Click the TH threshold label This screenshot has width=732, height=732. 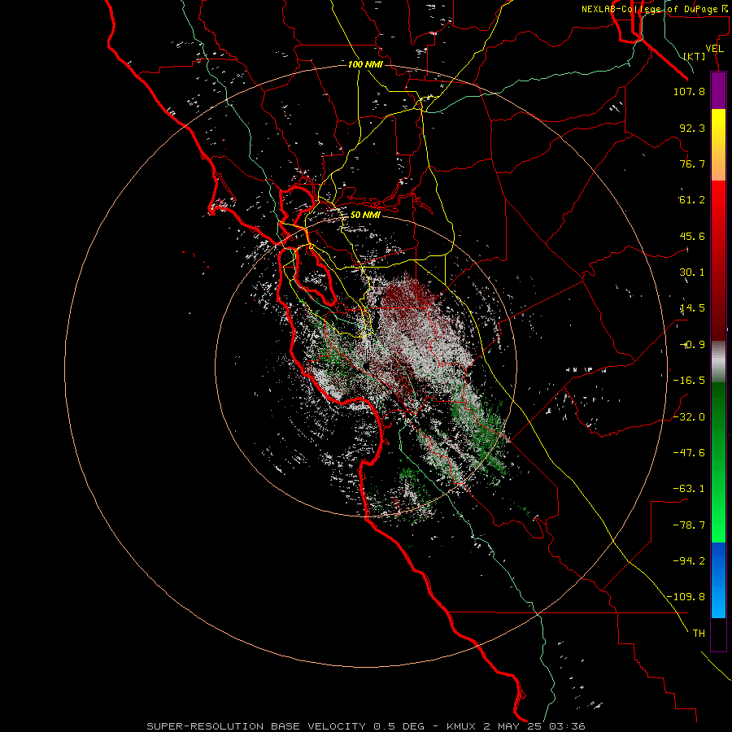(x=699, y=633)
